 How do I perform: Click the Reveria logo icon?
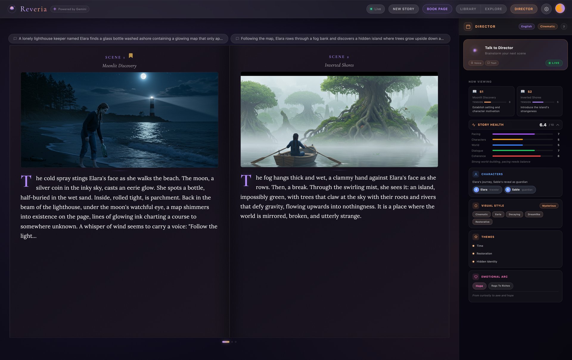(12, 9)
